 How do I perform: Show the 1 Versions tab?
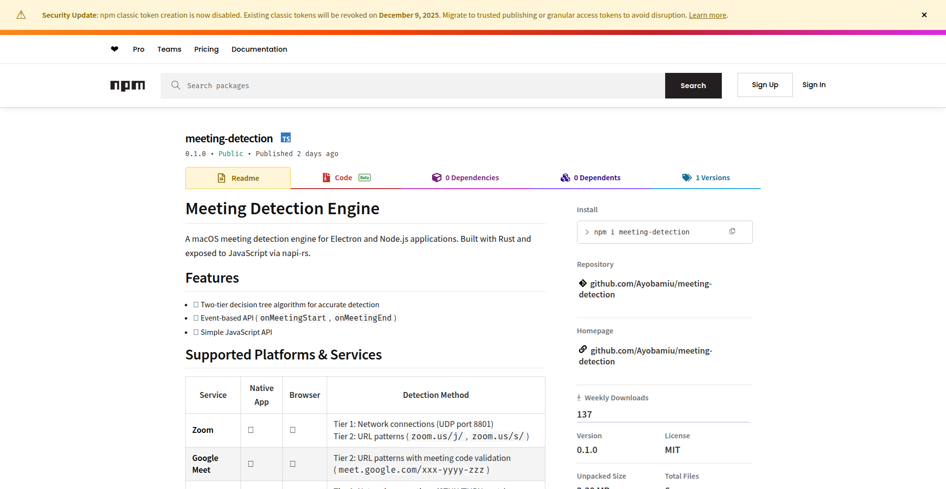(706, 178)
